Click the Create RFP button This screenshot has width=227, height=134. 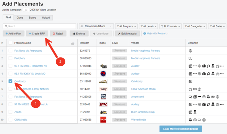coord(37,33)
